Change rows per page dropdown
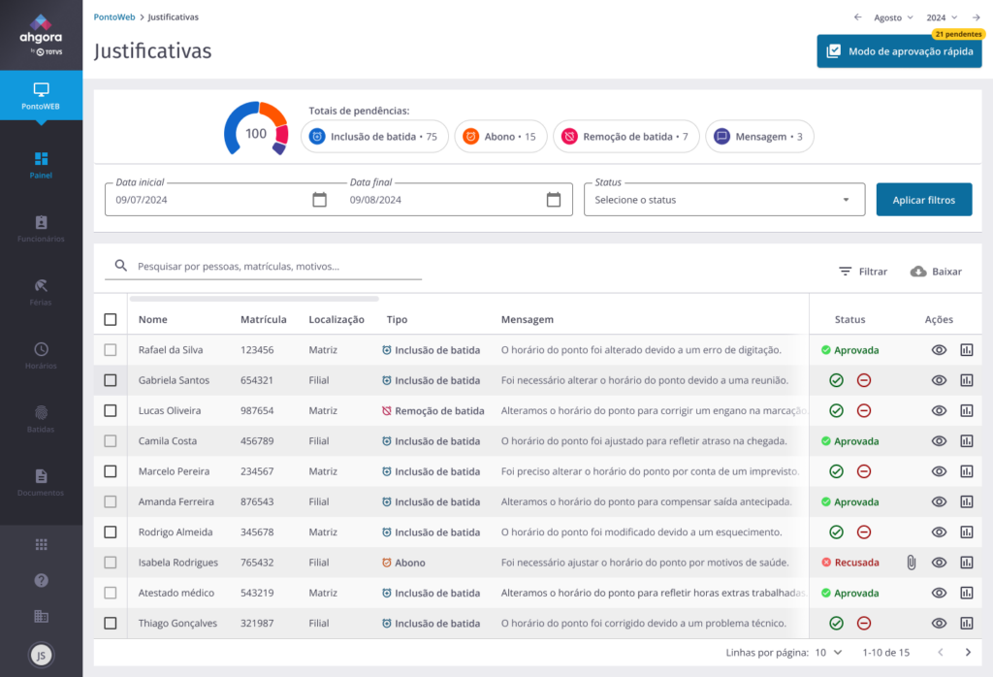 click(828, 653)
